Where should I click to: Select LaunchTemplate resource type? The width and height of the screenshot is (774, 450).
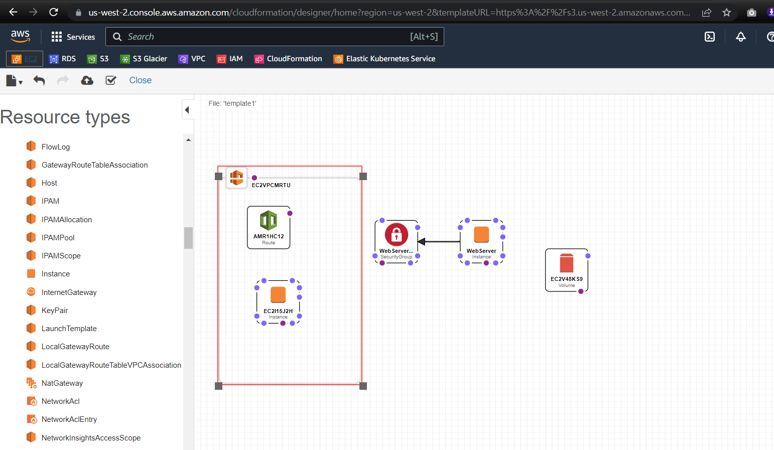(69, 329)
